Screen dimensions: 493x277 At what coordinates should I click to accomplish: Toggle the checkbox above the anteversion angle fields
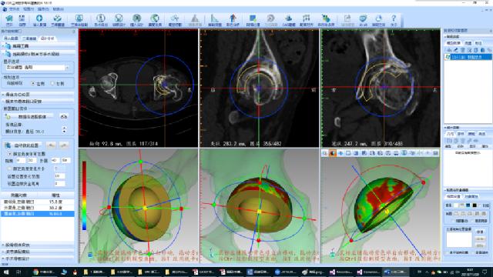pyautogui.click(x=10, y=154)
